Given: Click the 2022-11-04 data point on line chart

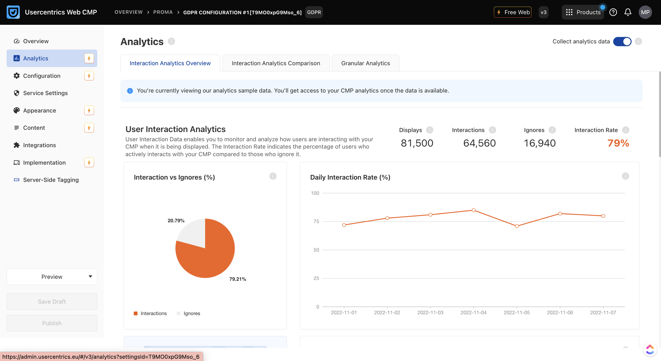Looking at the screenshot, I should pyautogui.click(x=474, y=210).
